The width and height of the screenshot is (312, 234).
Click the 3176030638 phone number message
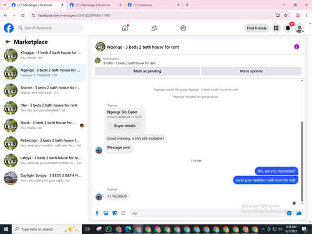tap(117, 196)
